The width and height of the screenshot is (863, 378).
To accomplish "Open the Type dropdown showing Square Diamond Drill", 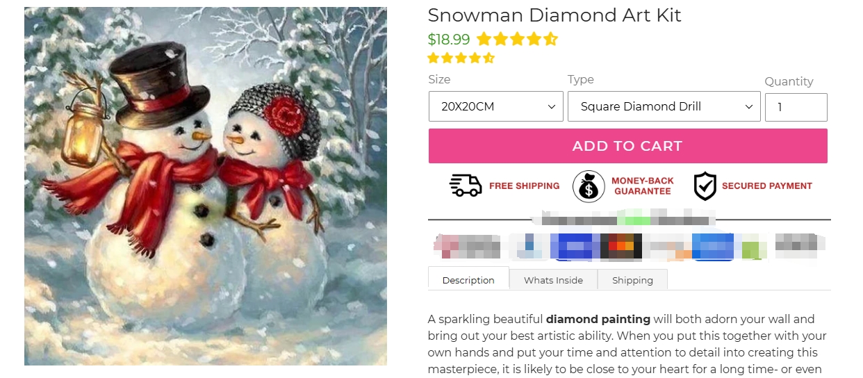I will point(664,106).
